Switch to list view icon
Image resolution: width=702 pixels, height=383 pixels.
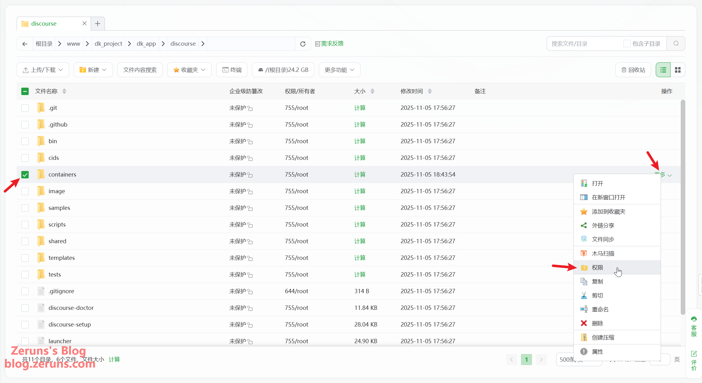[663, 70]
